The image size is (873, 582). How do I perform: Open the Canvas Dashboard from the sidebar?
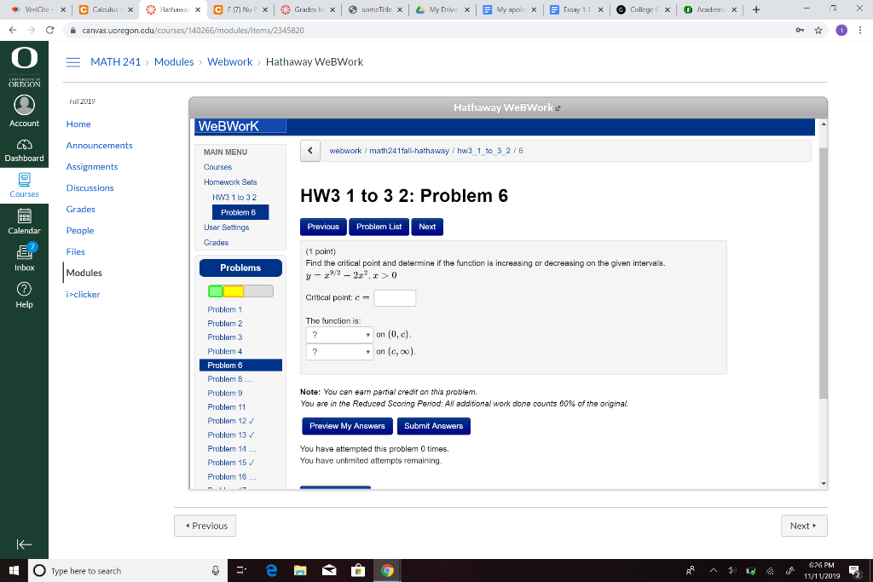tap(24, 150)
